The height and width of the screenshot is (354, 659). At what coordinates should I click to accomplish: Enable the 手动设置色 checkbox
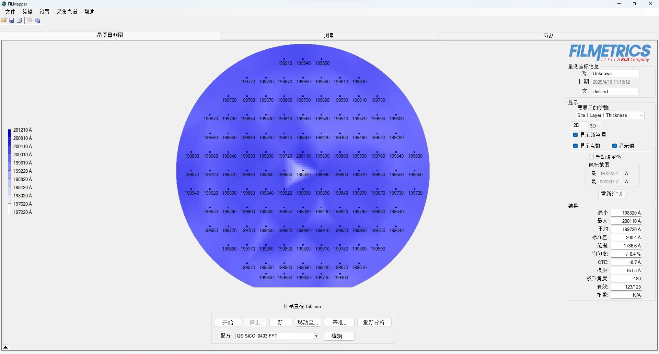coord(591,157)
